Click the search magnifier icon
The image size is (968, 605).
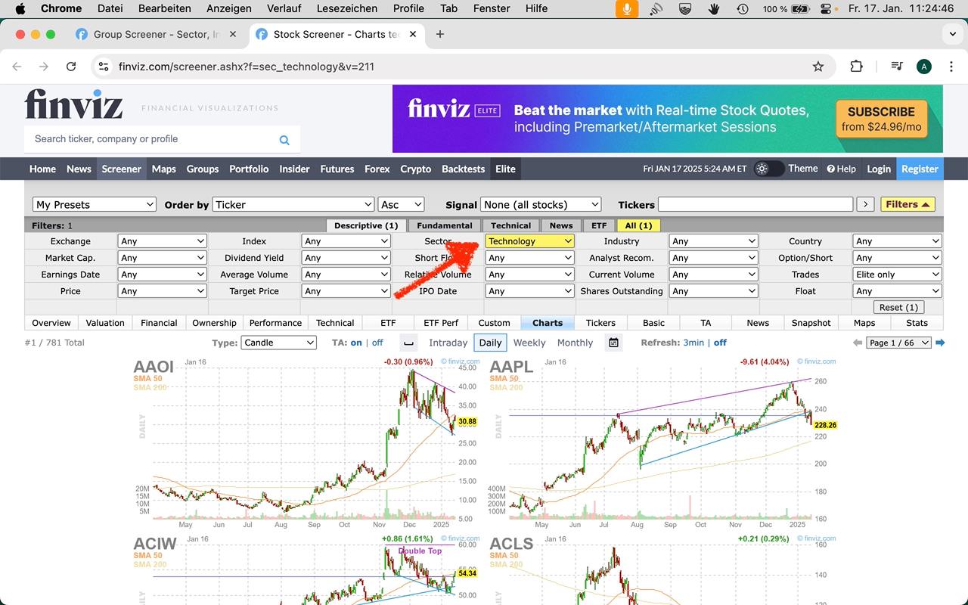pyautogui.click(x=284, y=140)
